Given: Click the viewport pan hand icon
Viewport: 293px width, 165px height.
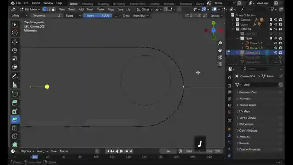Looking at the screenshot, I should coord(220,50).
